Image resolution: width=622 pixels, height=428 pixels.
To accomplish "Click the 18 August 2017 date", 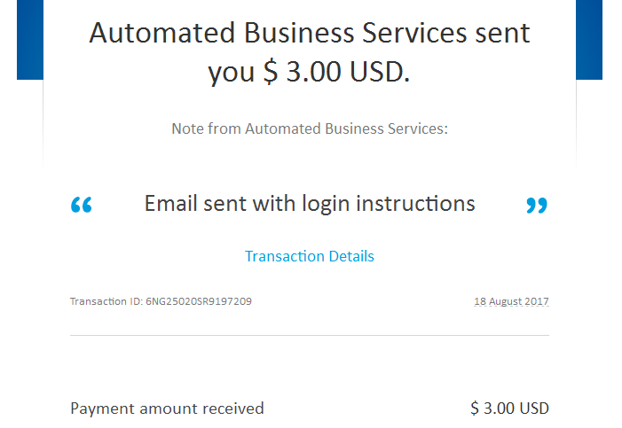I will tap(511, 301).
